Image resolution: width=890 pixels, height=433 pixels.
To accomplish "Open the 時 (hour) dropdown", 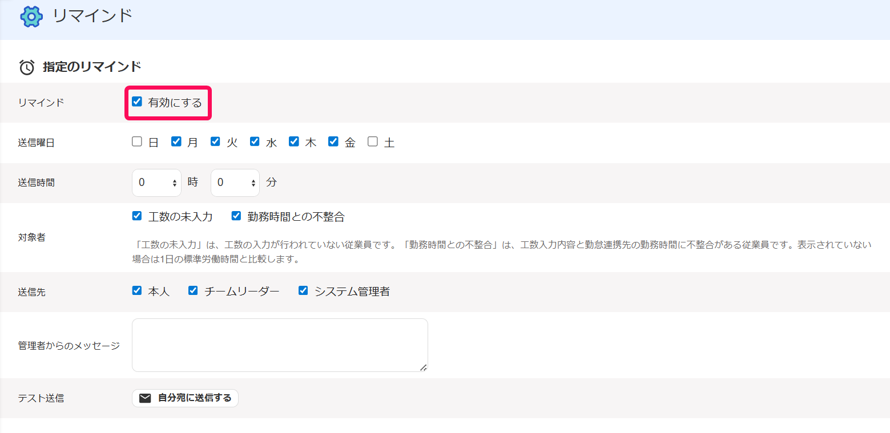I will pyautogui.click(x=156, y=183).
